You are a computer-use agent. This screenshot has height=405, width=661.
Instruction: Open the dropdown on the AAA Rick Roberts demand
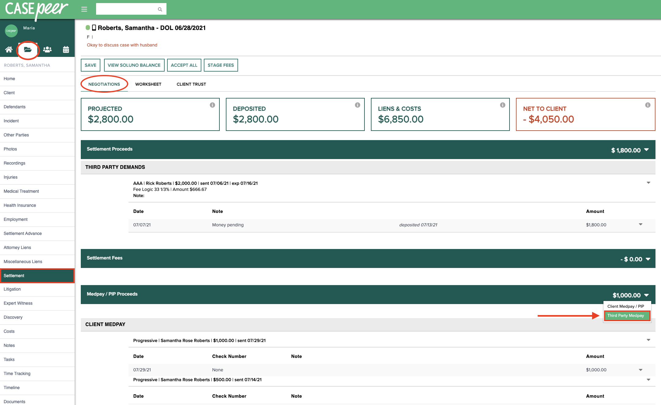(649, 183)
